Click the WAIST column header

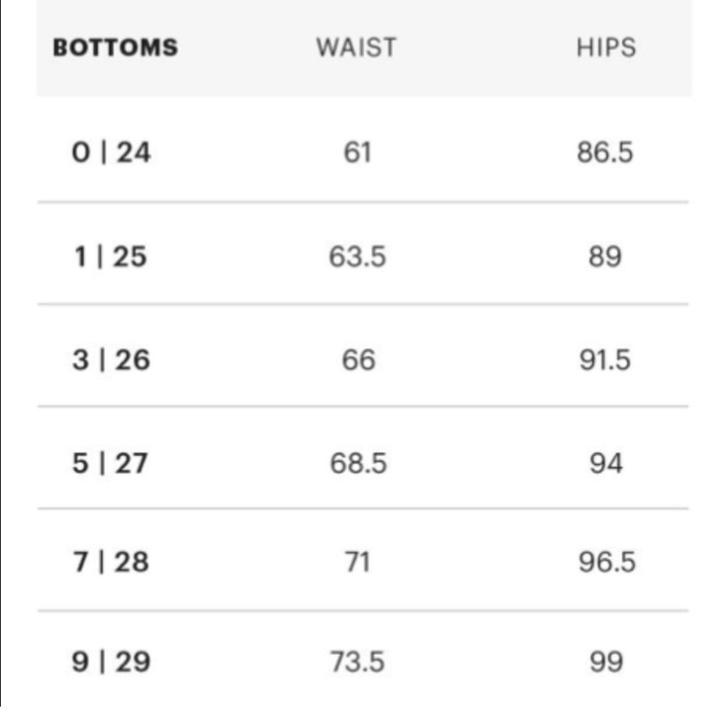(x=356, y=47)
